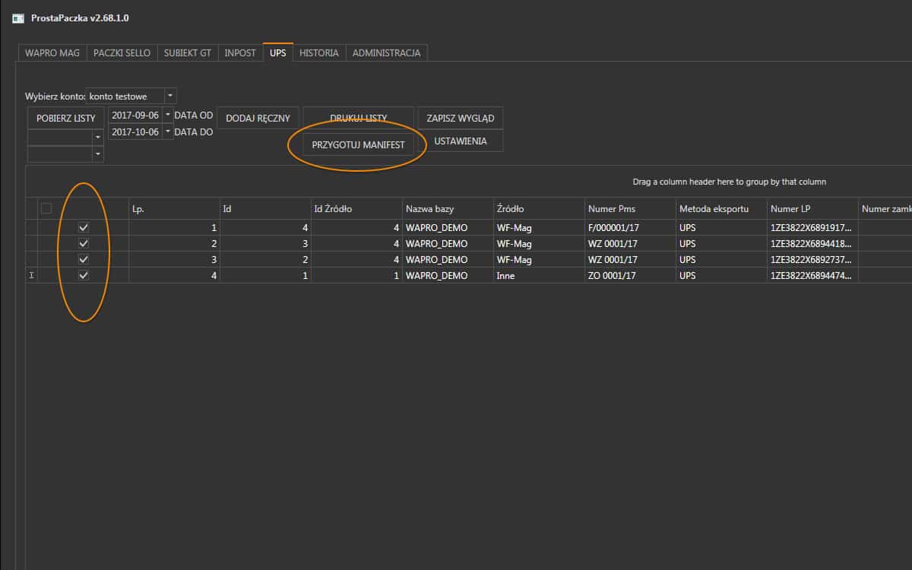Click the POBIERZ LISTY button
This screenshot has width=912, height=570.
66,118
